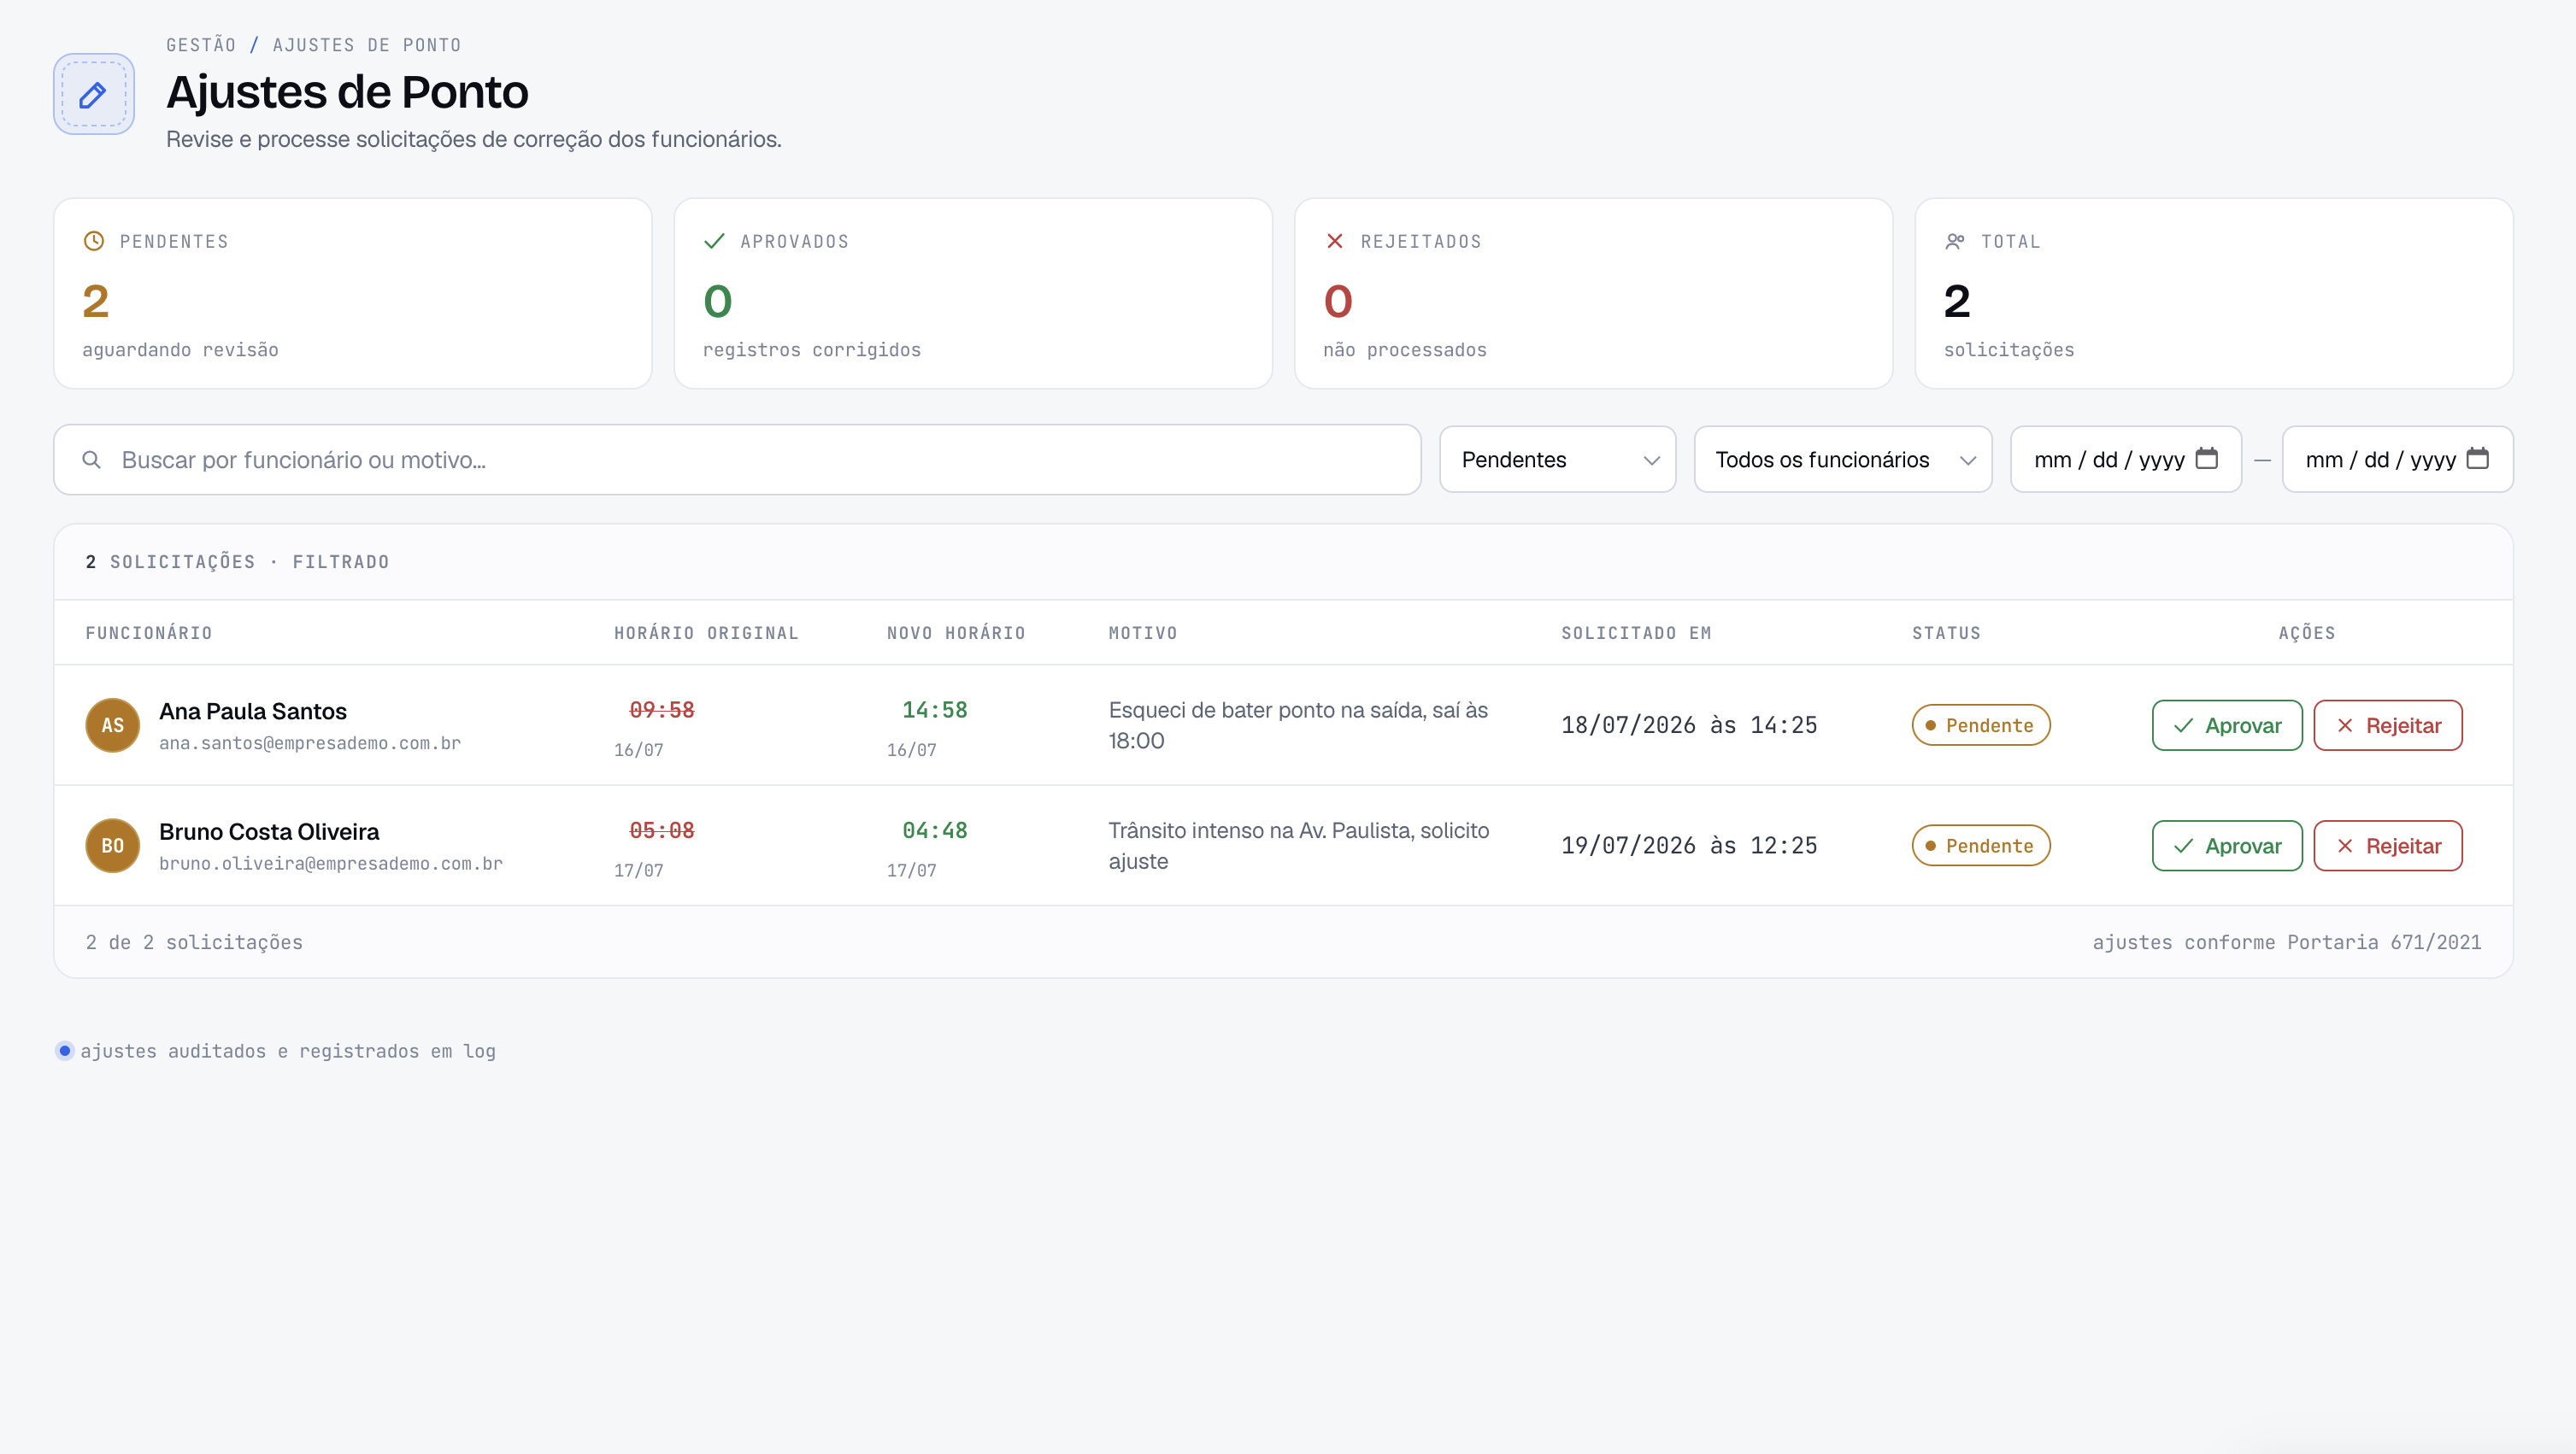This screenshot has width=2576, height=1454.
Task: Open the Todos os funcionários dropdown
Action: pyautogui.click(x=1843, y=460)
